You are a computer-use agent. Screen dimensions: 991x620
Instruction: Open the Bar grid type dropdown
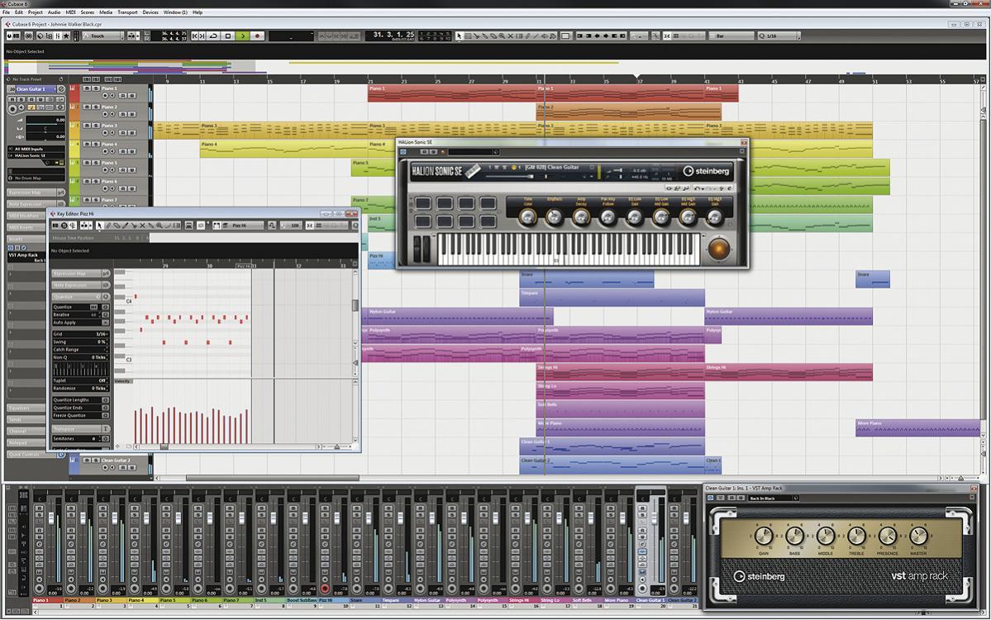coord(732,36)
